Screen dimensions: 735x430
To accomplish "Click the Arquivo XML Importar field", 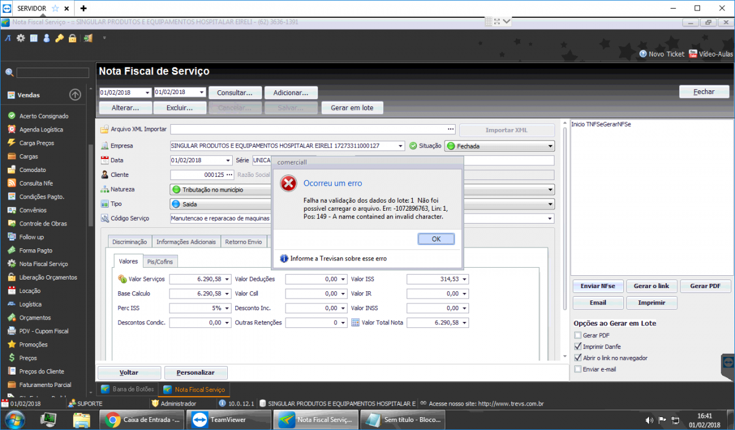I will tap(308, 129).
